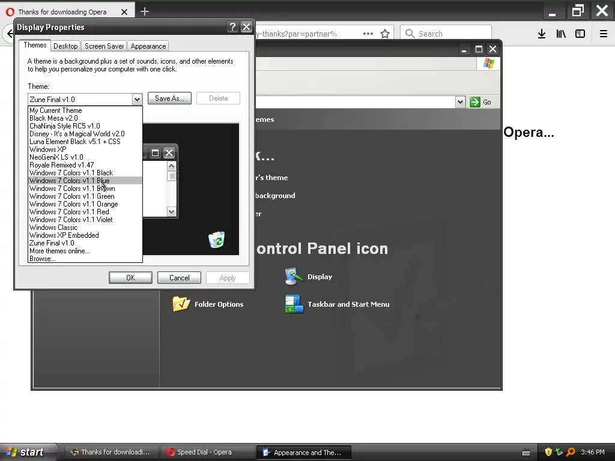Choose Luna Element Black v5.1 + CSS
This screenshot has height=461, width=615.
click(x=85, y=142)
